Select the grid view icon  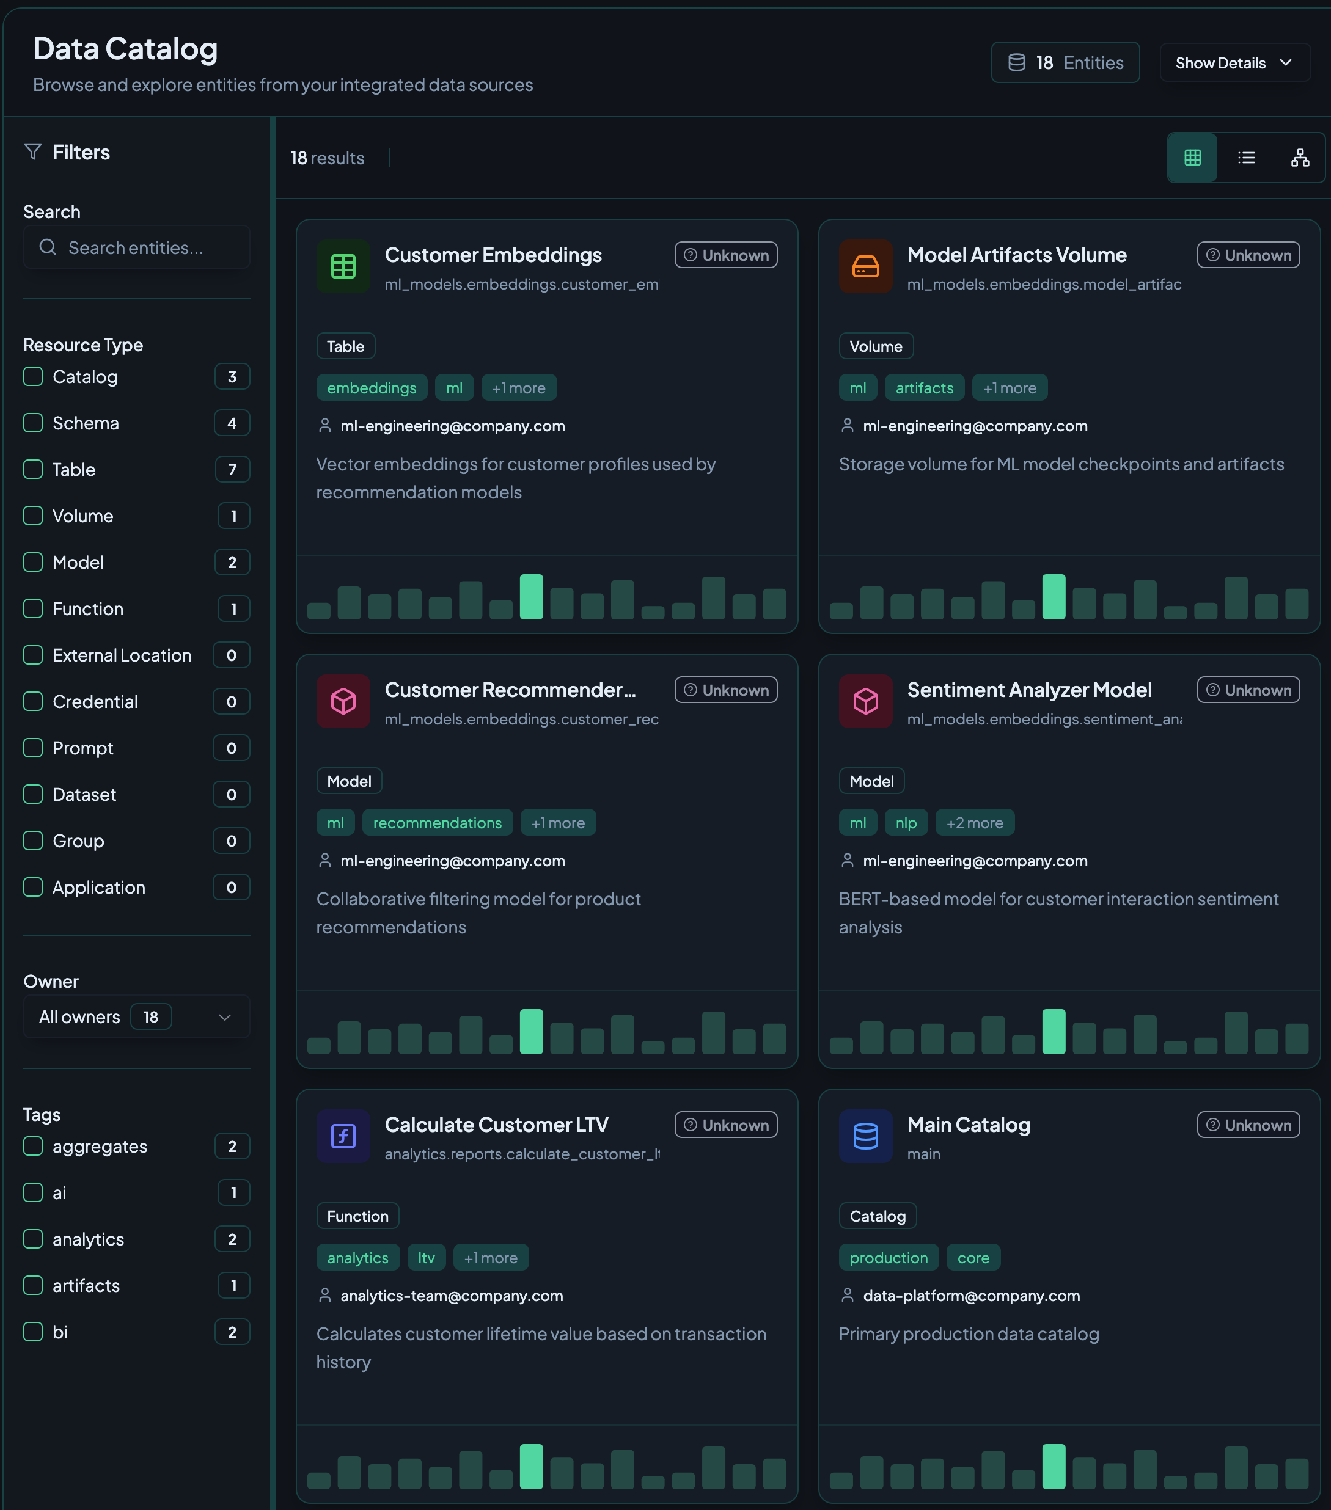pyautogui.click(x=1192, y=158)
